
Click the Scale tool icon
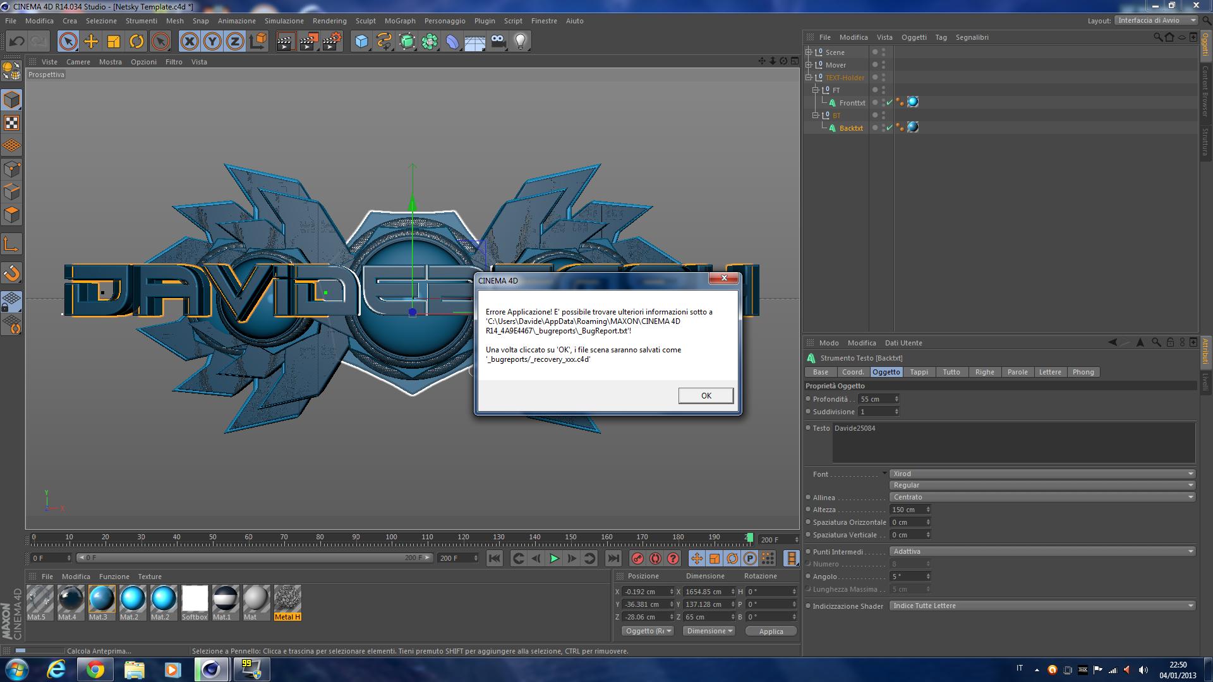(x=114, y=42)
